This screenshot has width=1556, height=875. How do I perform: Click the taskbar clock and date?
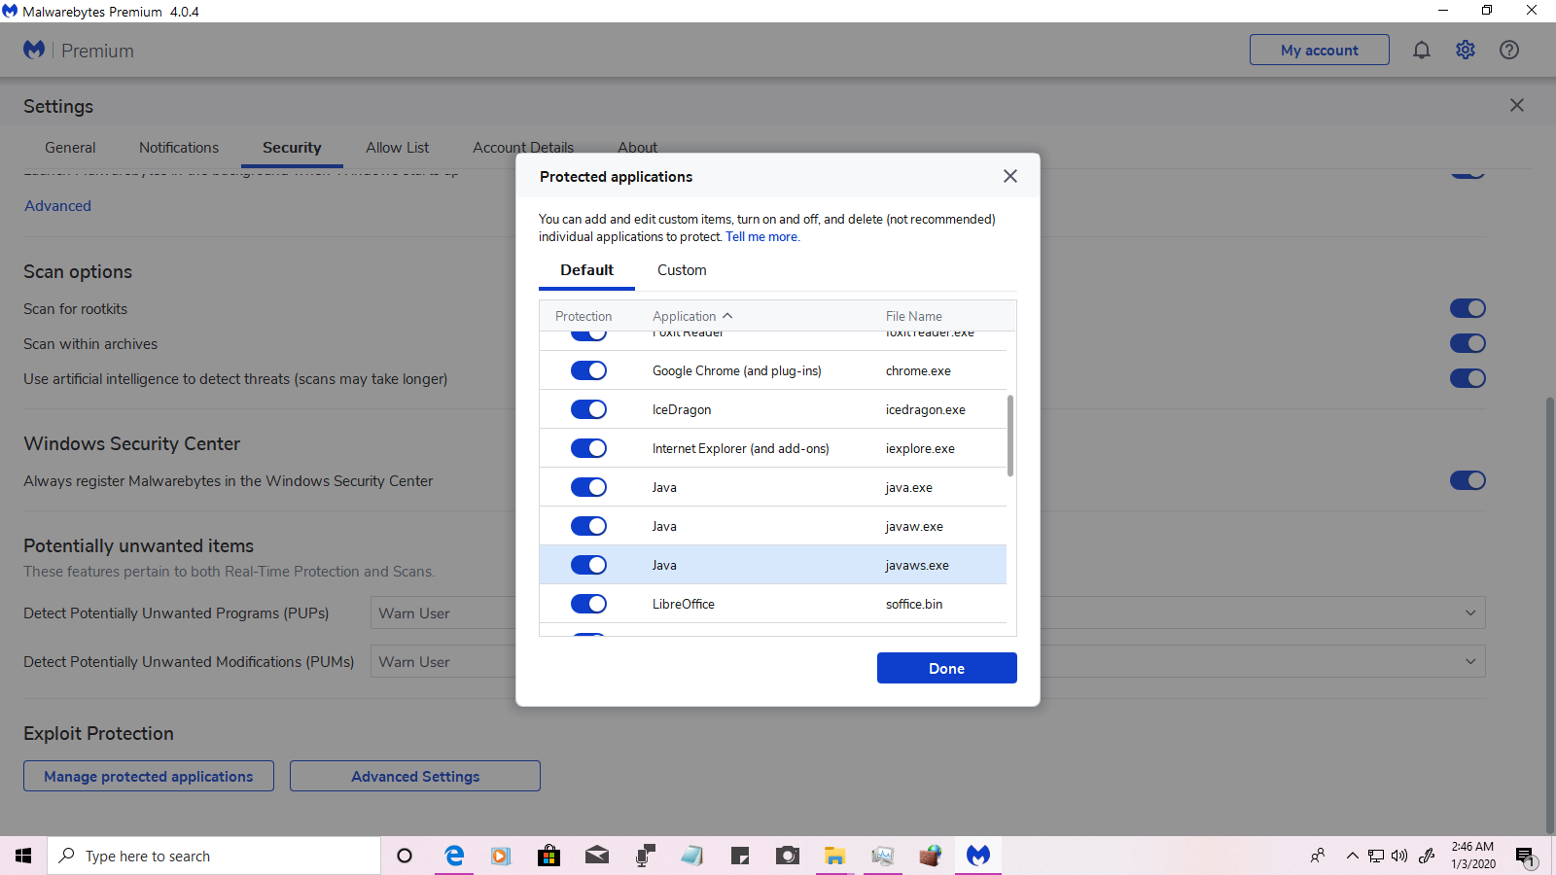click(x=1473, y=856)
